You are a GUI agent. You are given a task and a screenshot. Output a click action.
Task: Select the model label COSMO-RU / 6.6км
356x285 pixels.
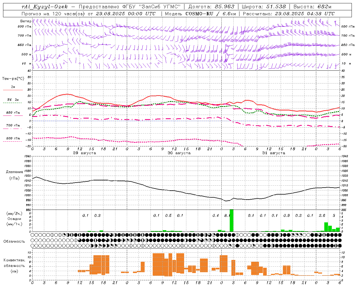click(x=211, y=14)
